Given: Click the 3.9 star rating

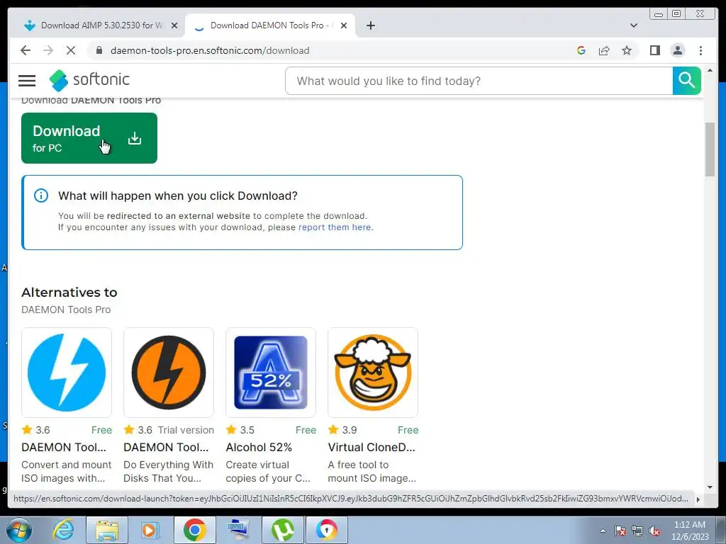Looking at the screenshot, I should pos(342,430).
